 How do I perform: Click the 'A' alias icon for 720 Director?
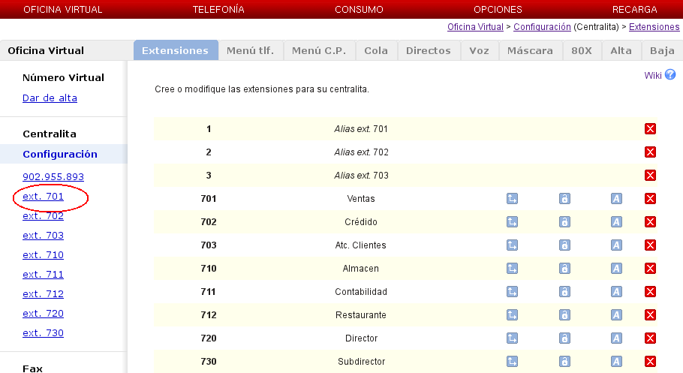(616, 338)
